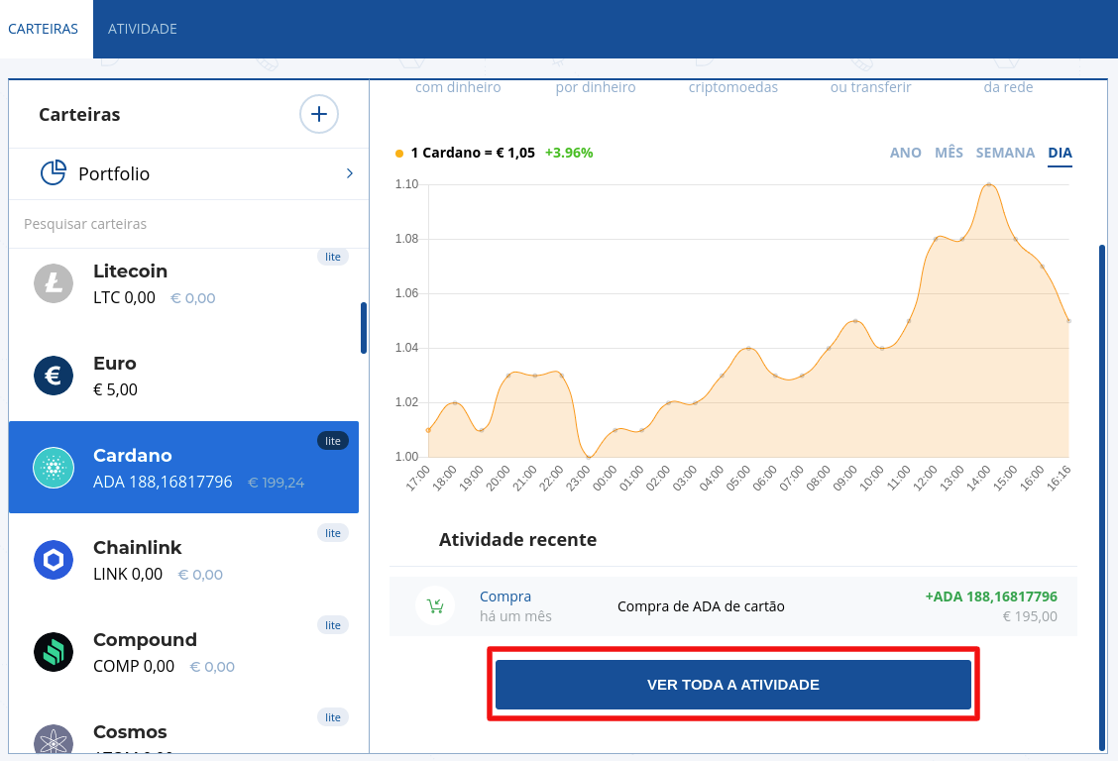Viewport: 1118px width, 761px height.
Task: Click the Cosmos atom icon
Action: coord(54,741)
